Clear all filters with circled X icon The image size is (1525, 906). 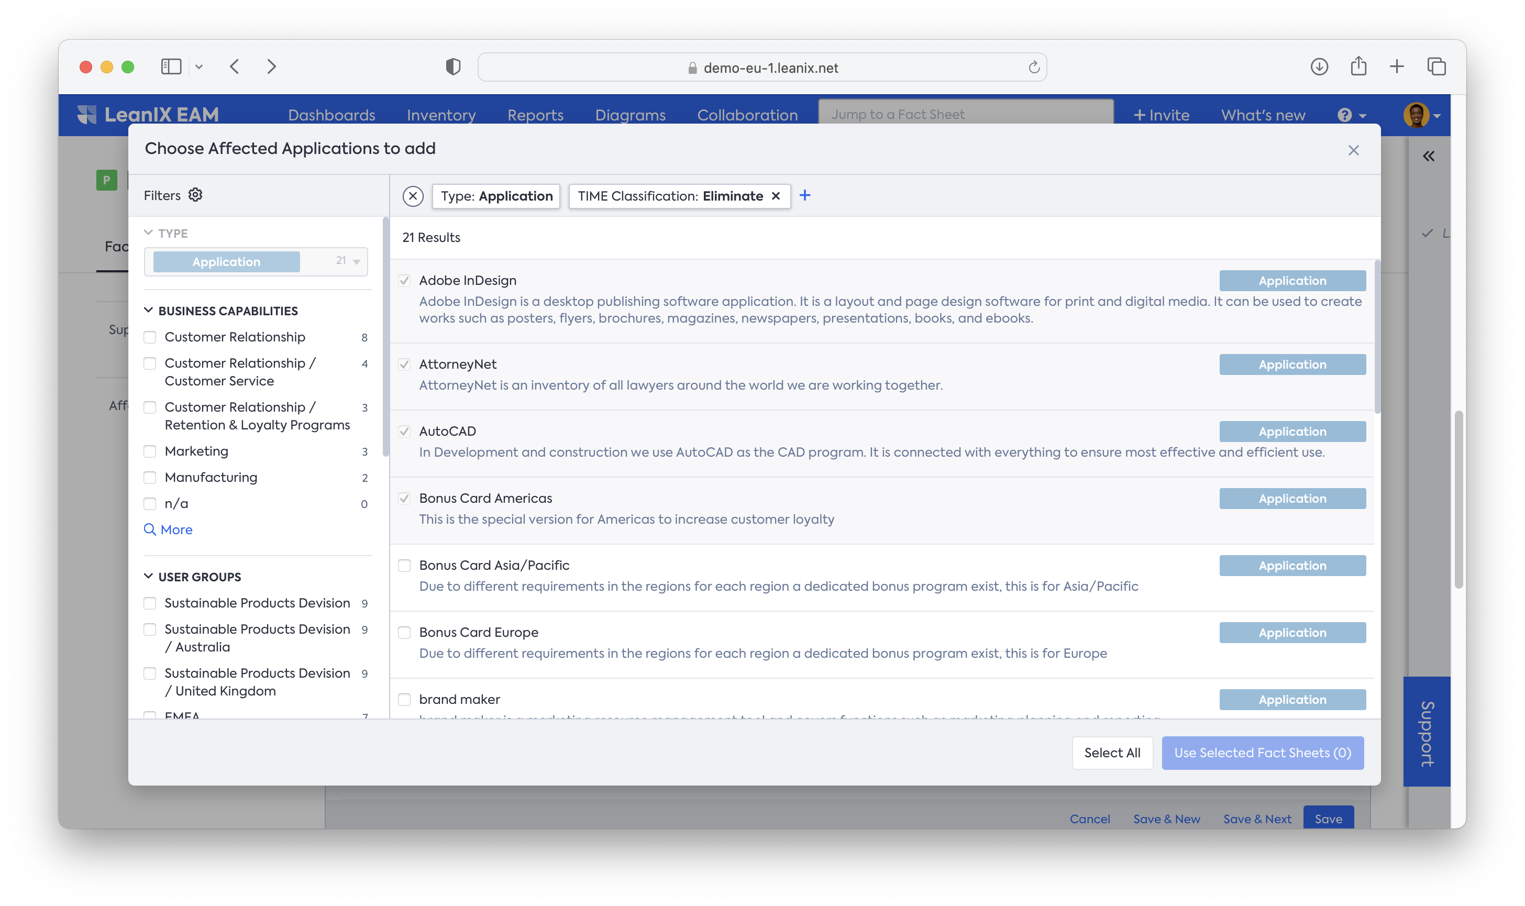(x=413, y=196)
